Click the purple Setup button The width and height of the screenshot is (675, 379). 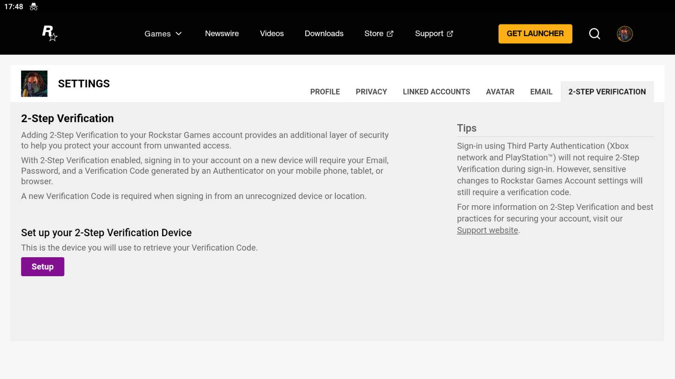42,267
